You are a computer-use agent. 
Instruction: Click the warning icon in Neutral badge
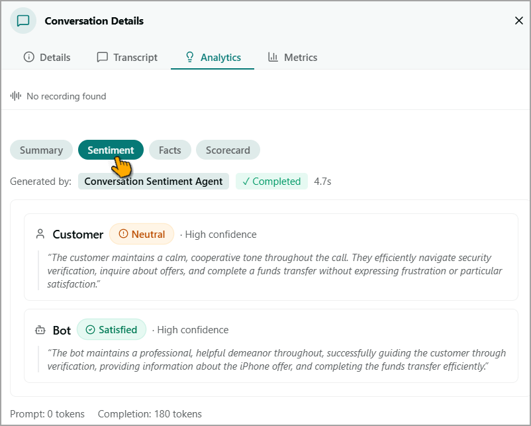pos(123,233)
